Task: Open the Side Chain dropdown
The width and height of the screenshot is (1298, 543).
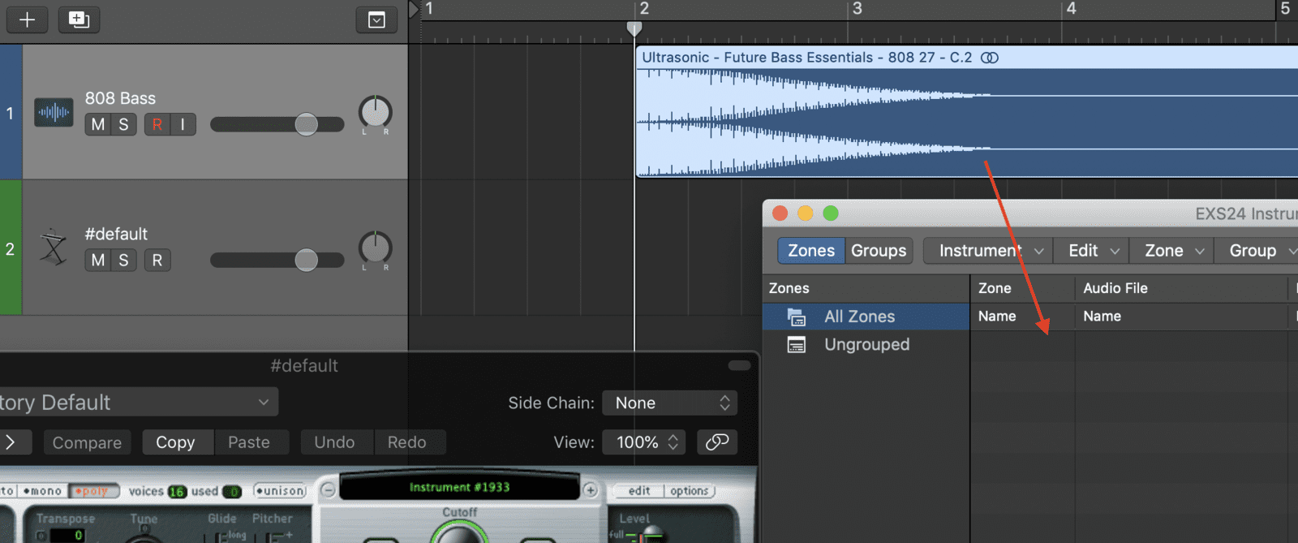Action: [x=669, y=403]
